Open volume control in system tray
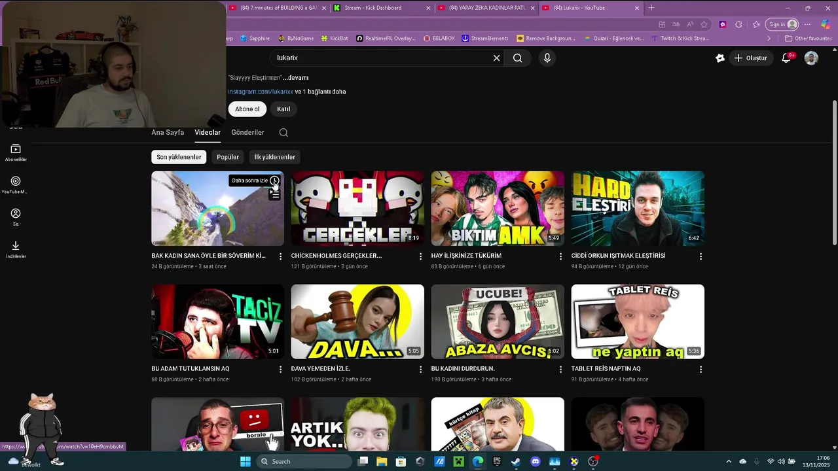 click(781, 461)
